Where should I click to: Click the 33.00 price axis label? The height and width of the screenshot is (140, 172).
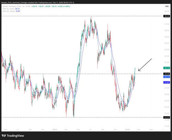tap(167, 50)
